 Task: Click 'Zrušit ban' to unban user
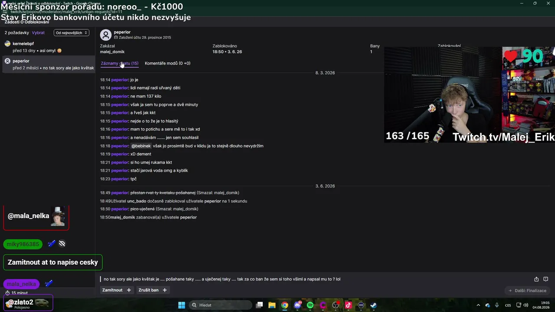(152, 290)
